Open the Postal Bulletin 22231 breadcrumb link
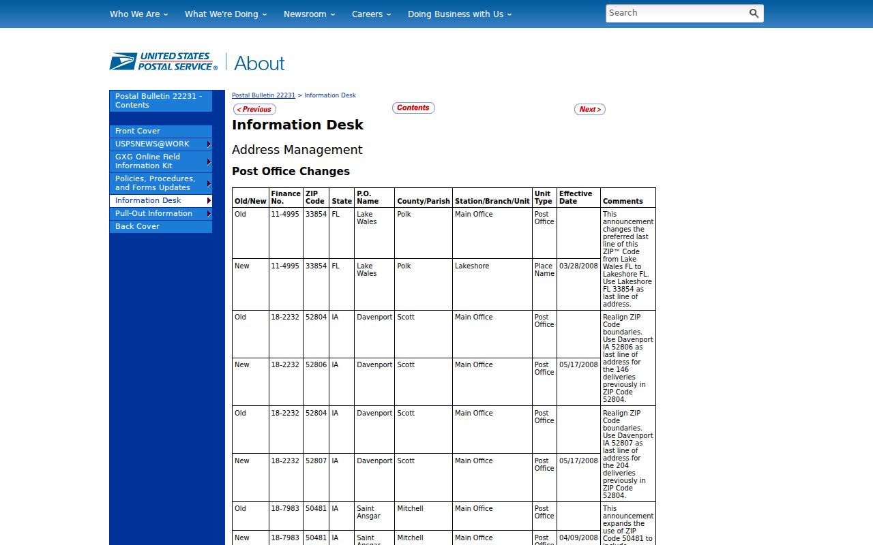 click(263, 95)
